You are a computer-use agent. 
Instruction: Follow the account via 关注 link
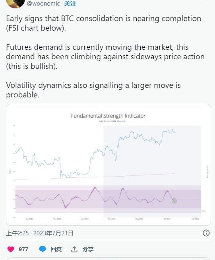point(70,4)
